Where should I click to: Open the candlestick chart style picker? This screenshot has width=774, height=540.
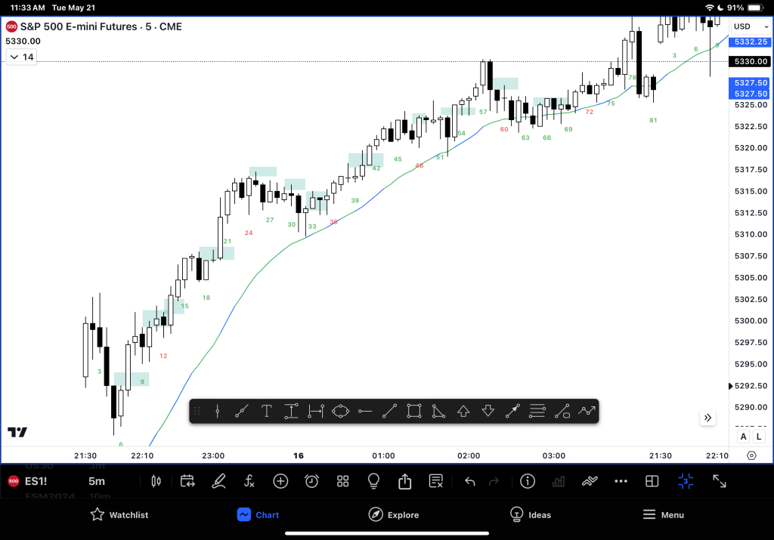156,481
